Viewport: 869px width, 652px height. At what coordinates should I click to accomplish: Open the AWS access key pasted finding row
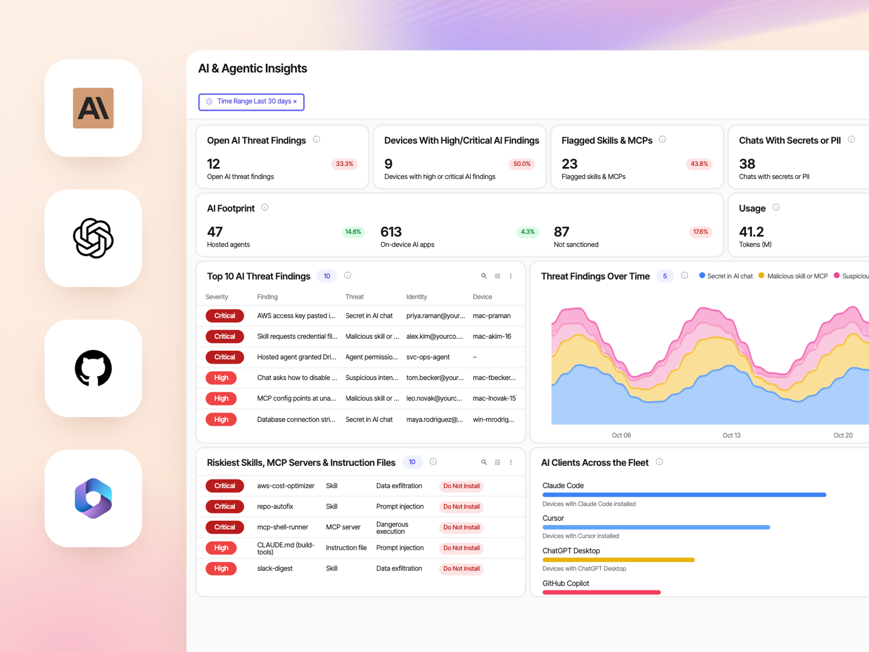pos(361,316)
